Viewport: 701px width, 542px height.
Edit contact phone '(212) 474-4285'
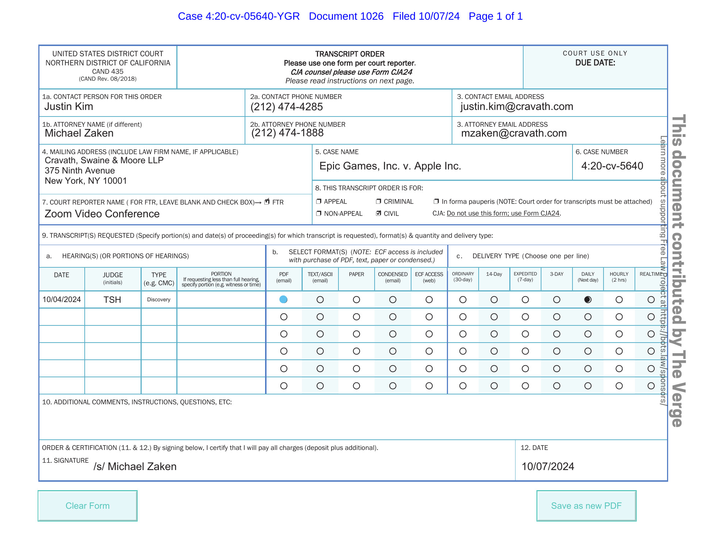[x=349, y=107]
